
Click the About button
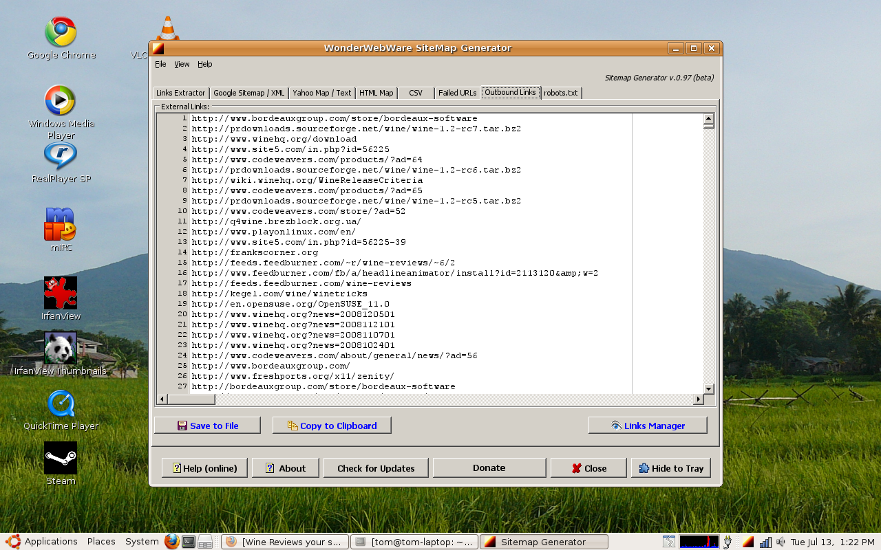286,468
